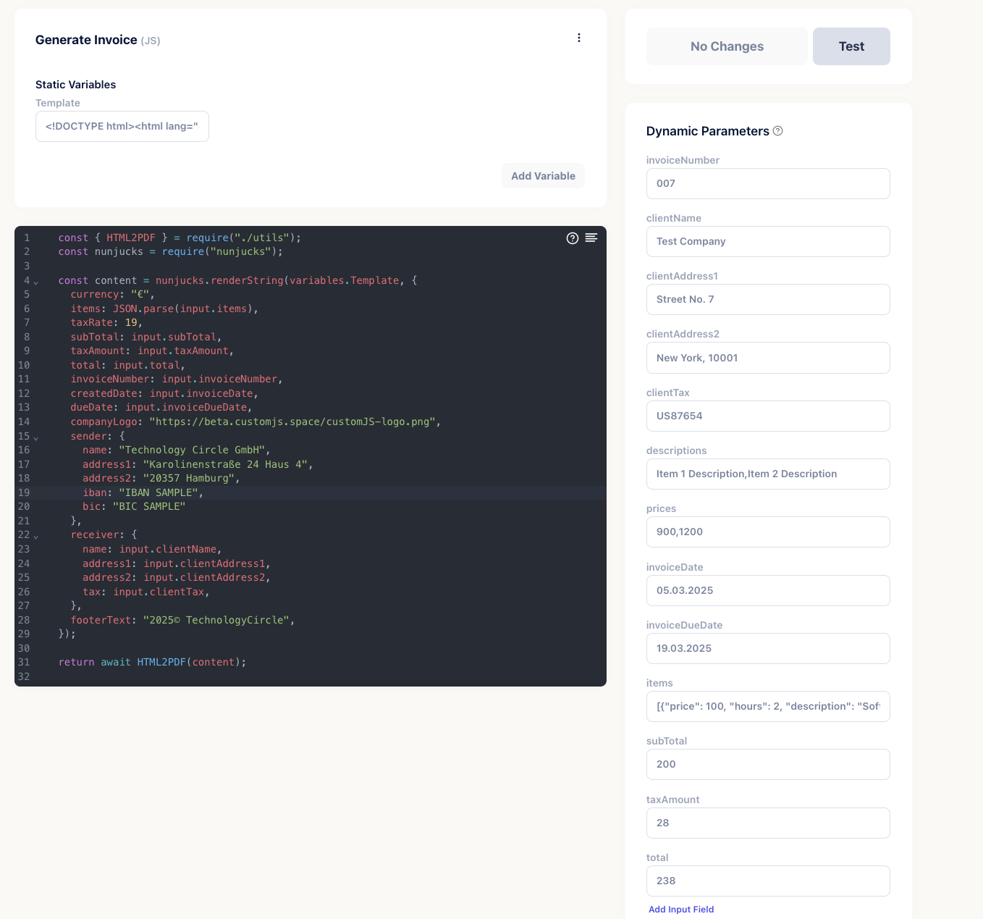
Task: Collapse the sender block fold arrow at line 15
Action: click(36, 437)
